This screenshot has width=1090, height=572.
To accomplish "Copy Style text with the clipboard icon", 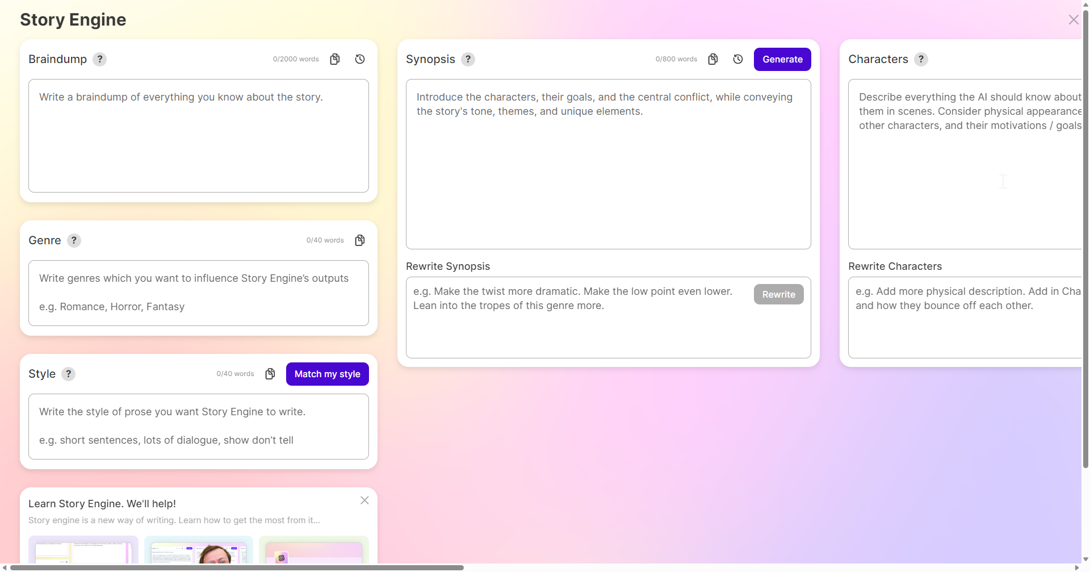I will coord(270,374).
